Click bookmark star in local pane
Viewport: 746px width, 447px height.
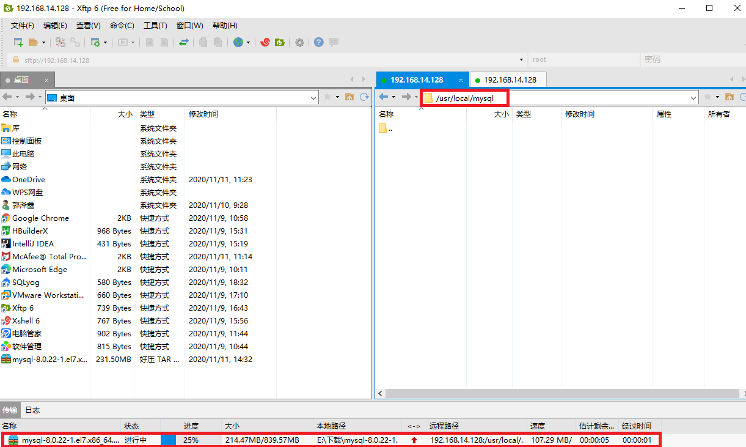[x=327, y=97]
